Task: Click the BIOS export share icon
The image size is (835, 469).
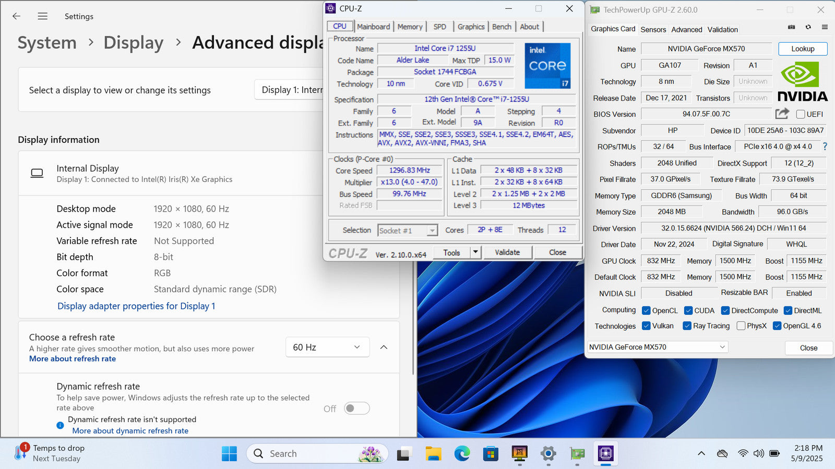Action: pos(782,114)
